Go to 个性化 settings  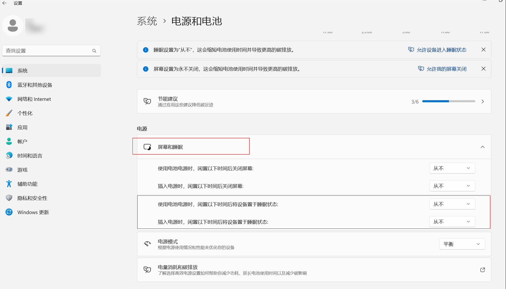tap(25, 113)
